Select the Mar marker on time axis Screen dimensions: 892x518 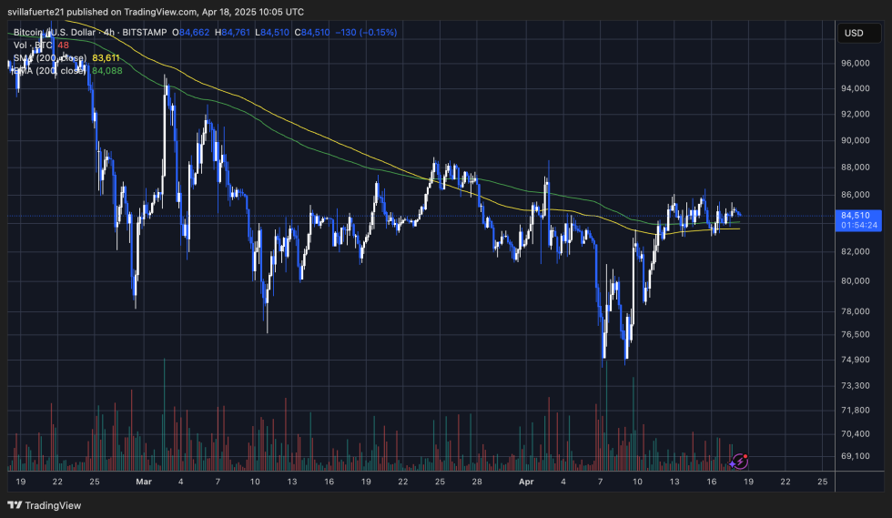tap(143, 480)
